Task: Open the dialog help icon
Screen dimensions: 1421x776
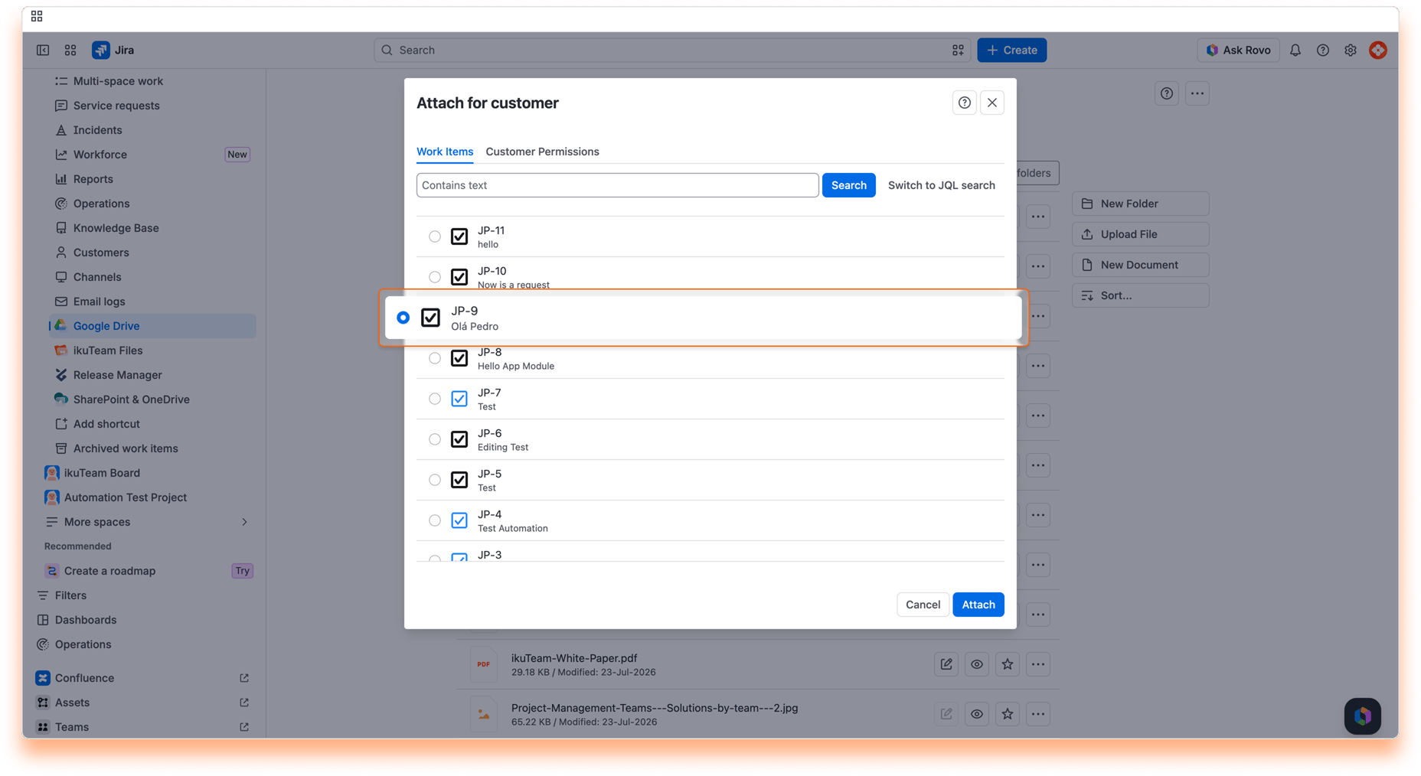Action: click(x=964, y=103)
